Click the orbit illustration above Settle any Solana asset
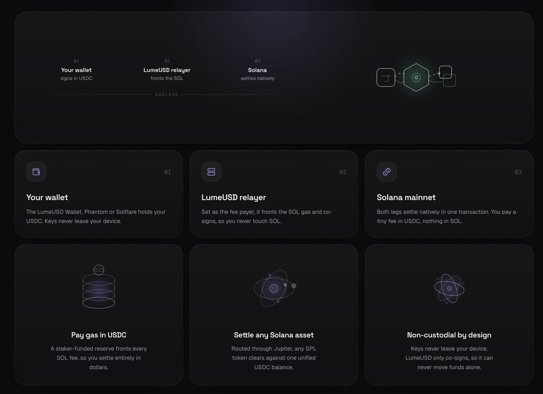Image resolution: width=543 pixels, height=394 pixels. click(275, 288)
